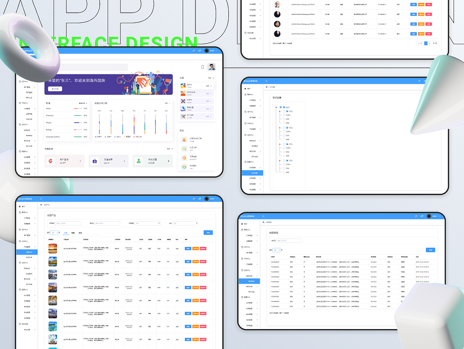
Task: Click the Physics label in the dashboard data card
Action: tap(49, 123)
